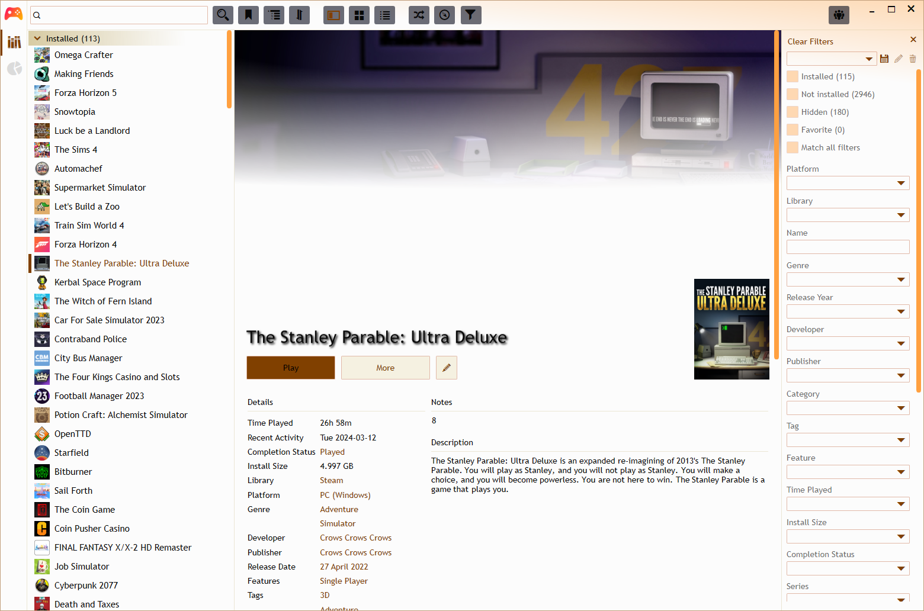The image size is (924, 611).
Task: Open the Release Year filter dropdown
Action: tap(848, 311)
